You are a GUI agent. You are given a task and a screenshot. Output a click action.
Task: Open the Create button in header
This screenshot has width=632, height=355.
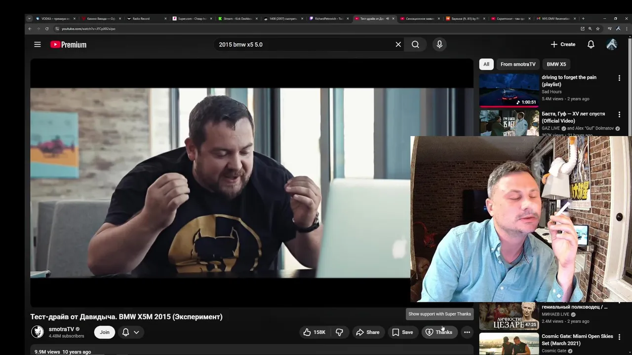coord(563,44)
